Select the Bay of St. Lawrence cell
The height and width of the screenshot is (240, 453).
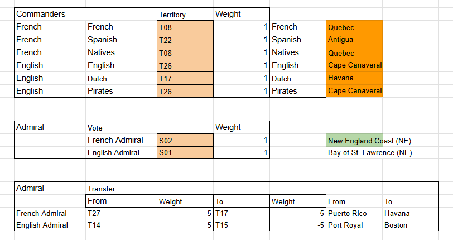370,152
